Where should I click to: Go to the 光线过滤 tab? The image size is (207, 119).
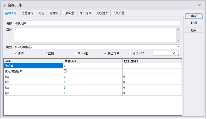[x=102, y=13]
